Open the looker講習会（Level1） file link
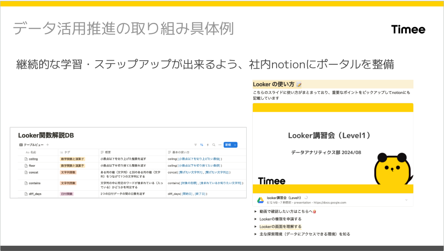The width and height of the screenshot is (444, 251). coord(284,198)
